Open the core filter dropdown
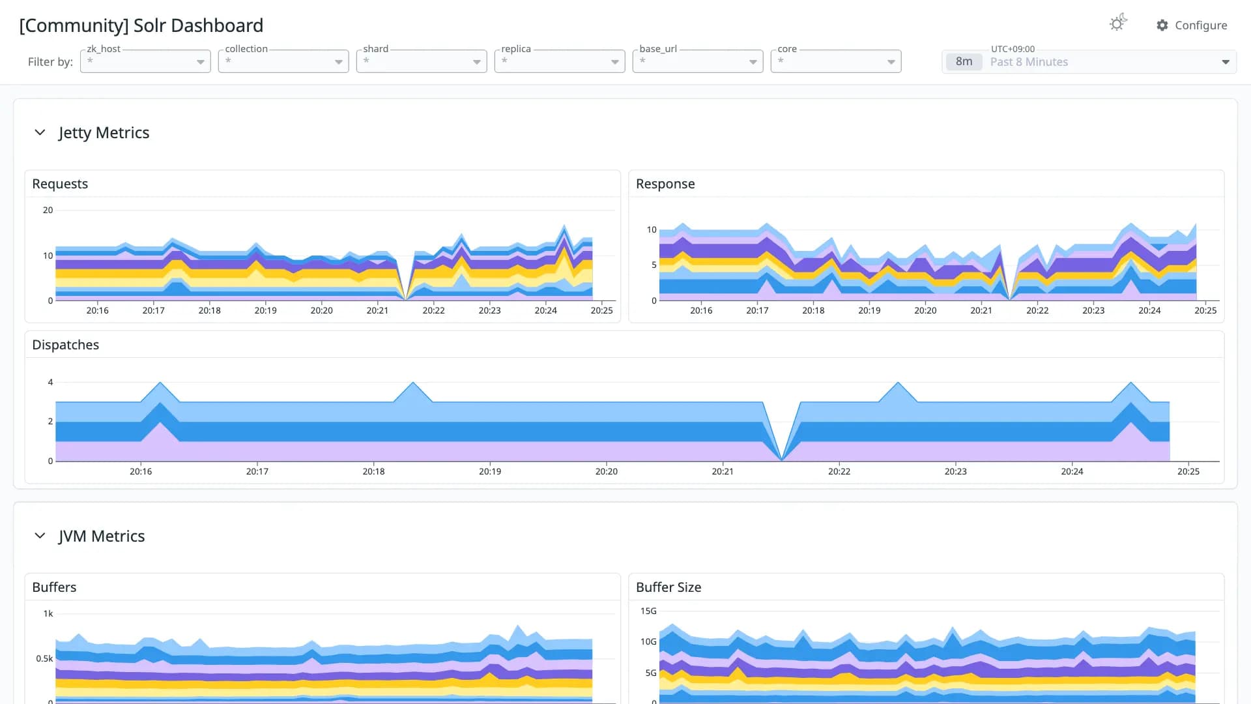The width and height of the screenshot is (1251, 704). (836, 61)
